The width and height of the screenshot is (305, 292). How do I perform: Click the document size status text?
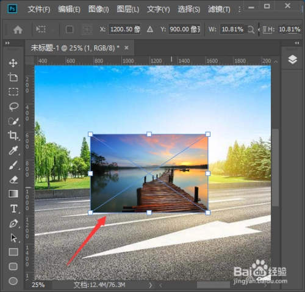pos(99,285)
